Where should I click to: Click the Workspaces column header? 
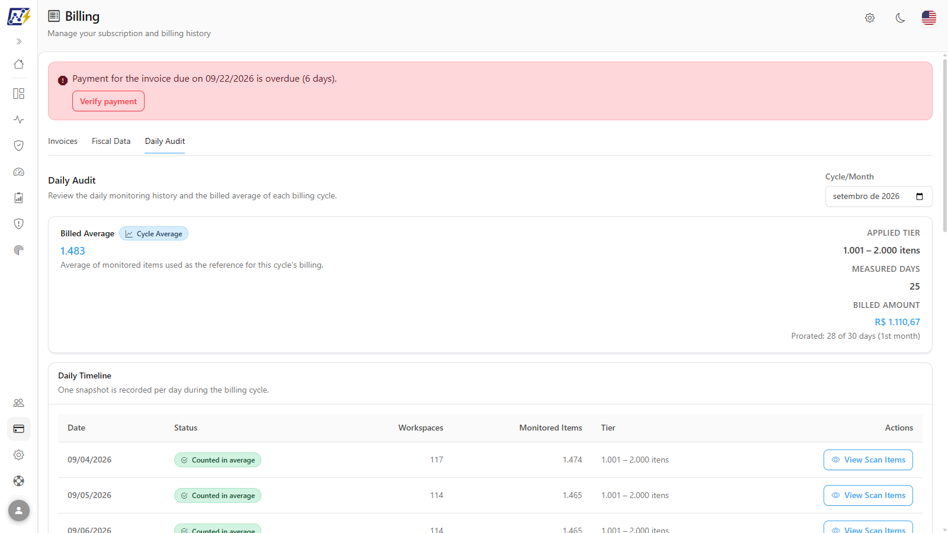(x=421, y=428)
